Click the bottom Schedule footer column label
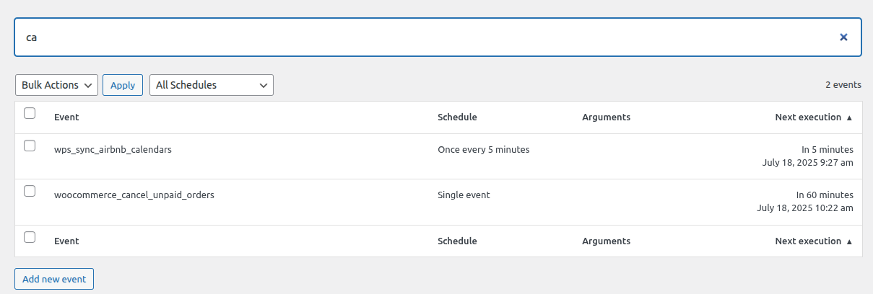This screenshot has height=294, width=873. click(x=457, y=241)
